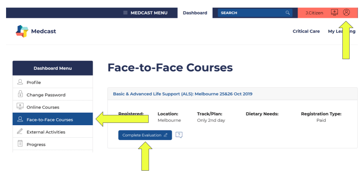
Task: Select Profile in Dashboard Menu
Action: 53,82
